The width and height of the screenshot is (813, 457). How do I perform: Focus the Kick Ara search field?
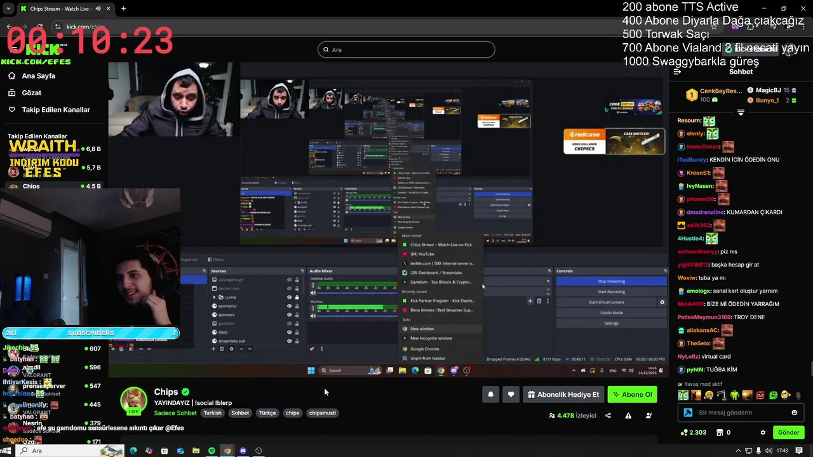tap(406, 50)
